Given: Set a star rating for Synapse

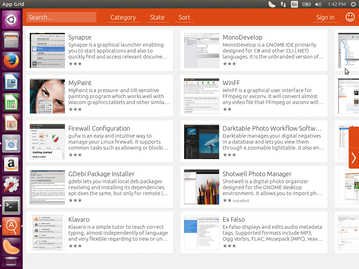Looking at the screenshot, I should tap(75, 64).
